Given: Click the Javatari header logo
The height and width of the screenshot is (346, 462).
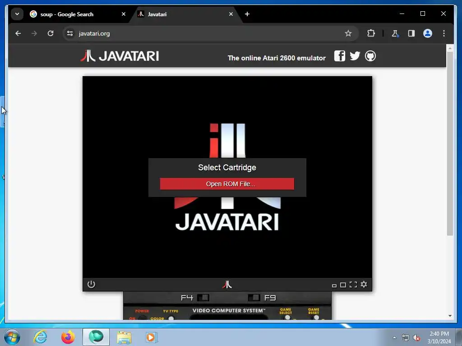Looking at the screenshot, I should pos(120,56).
